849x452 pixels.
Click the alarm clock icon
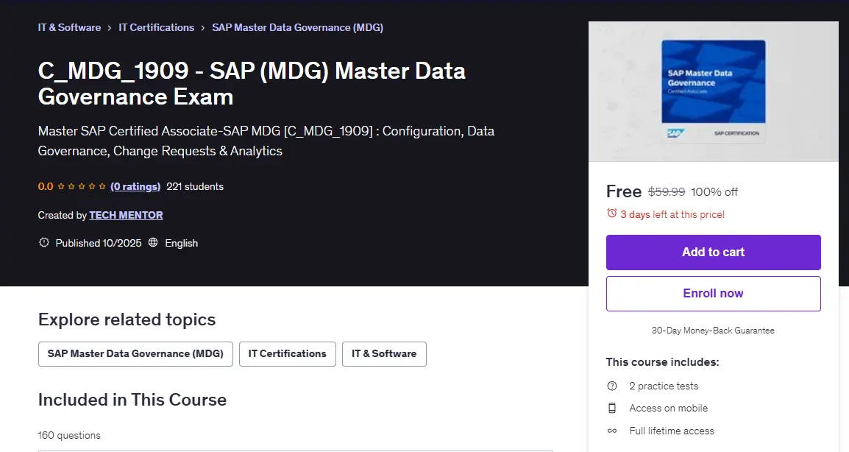(612, 213)
